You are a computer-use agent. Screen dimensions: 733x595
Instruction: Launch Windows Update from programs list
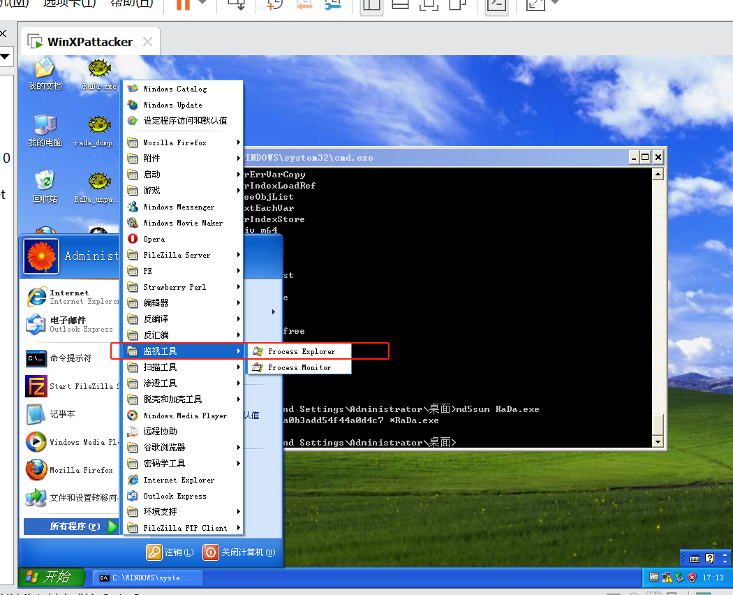[x=183, y=105]
